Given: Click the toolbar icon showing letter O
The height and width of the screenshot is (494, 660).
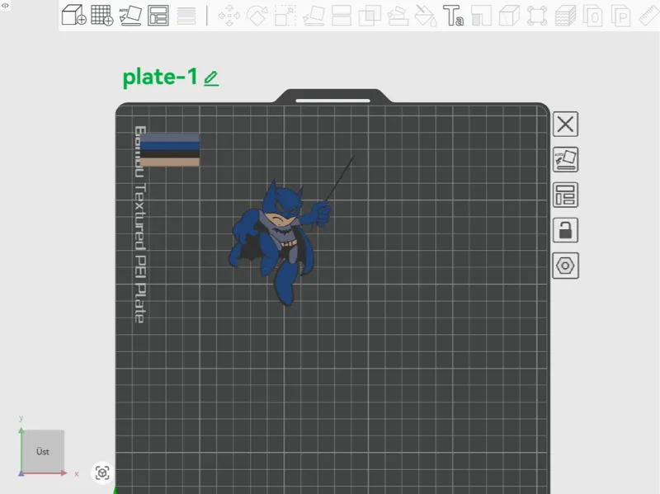Looking at the screenshot, I should tap(593, 16).
